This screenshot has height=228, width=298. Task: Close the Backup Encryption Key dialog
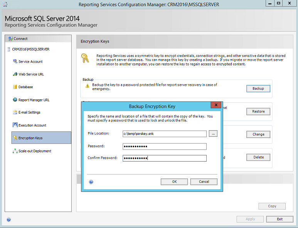click(x=216, y=105)
